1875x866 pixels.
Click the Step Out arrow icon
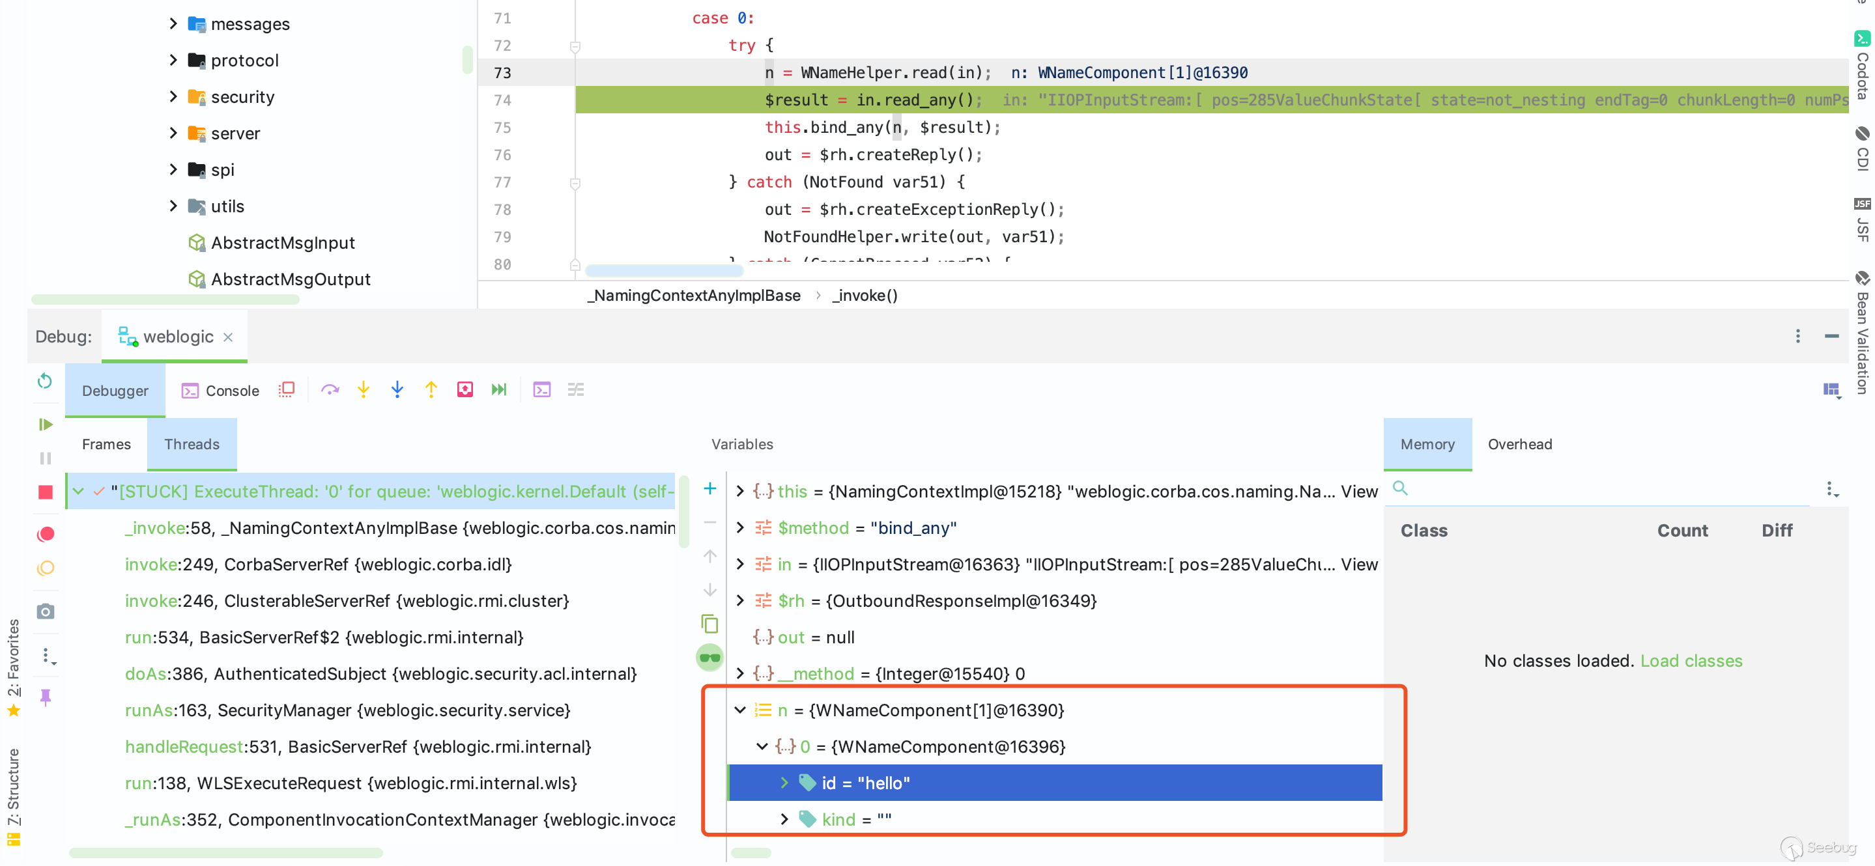pos(431,390)
